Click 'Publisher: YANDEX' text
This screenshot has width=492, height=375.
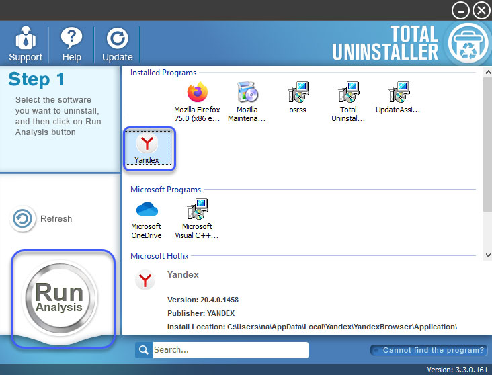tap(201, 313)
